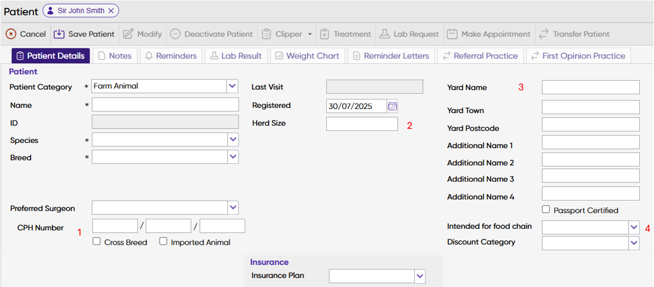
Task: Open the Registered date calendar picker
Action: click(x=392, y=106)
